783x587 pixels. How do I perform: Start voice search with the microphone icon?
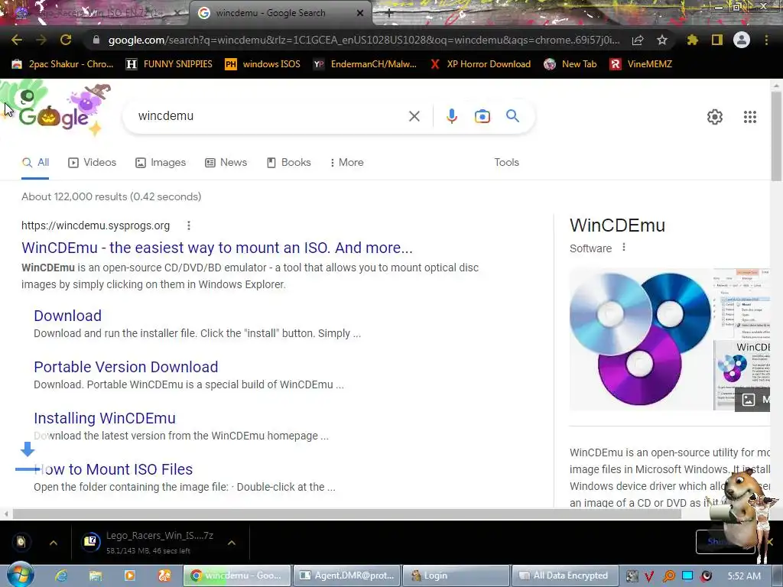451,116
